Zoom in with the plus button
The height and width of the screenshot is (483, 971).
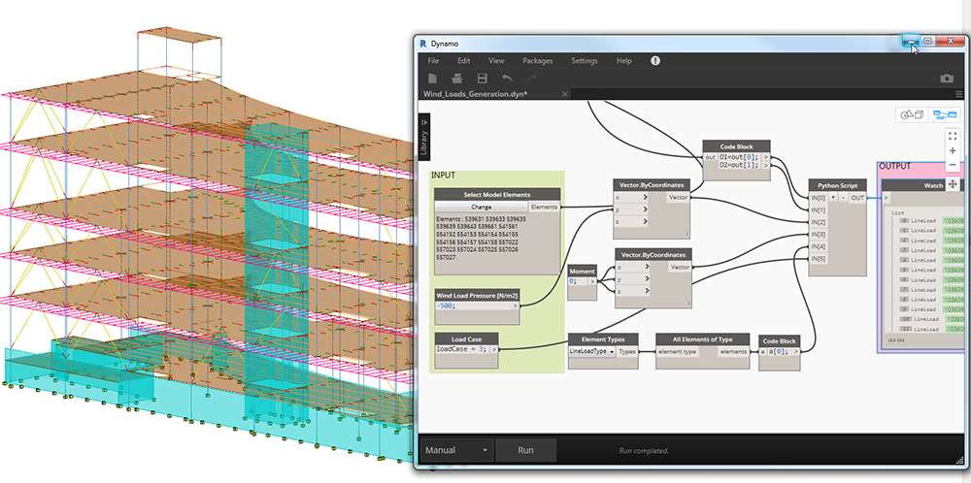pyautogui.click(x=953, y=151)
